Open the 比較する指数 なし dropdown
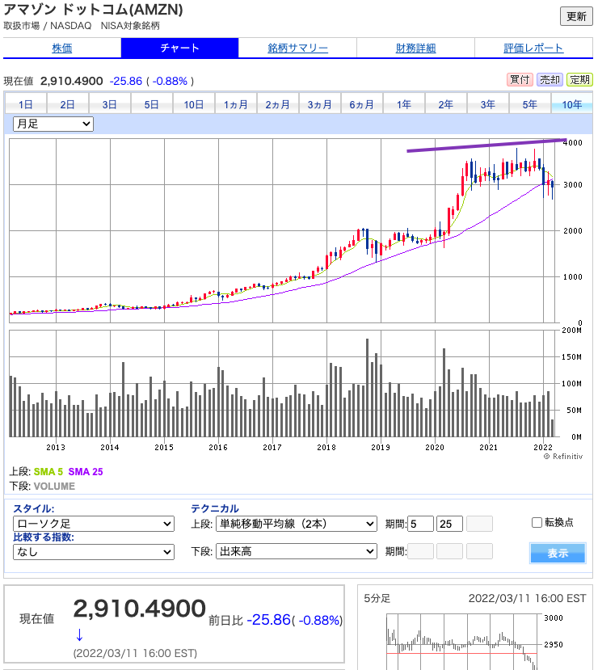The width and height of the screenshot is (598, 670). point(94,552)
